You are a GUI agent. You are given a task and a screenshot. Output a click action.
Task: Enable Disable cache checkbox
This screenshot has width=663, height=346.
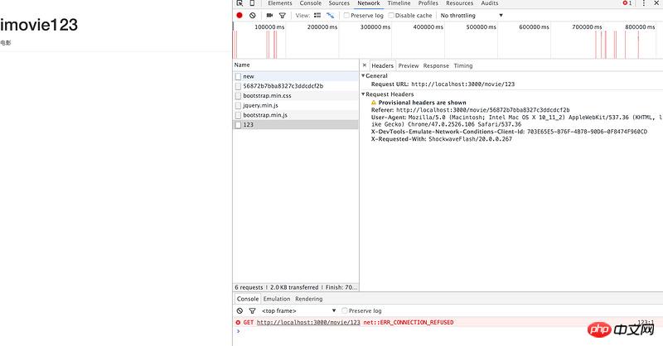[391, 15]
